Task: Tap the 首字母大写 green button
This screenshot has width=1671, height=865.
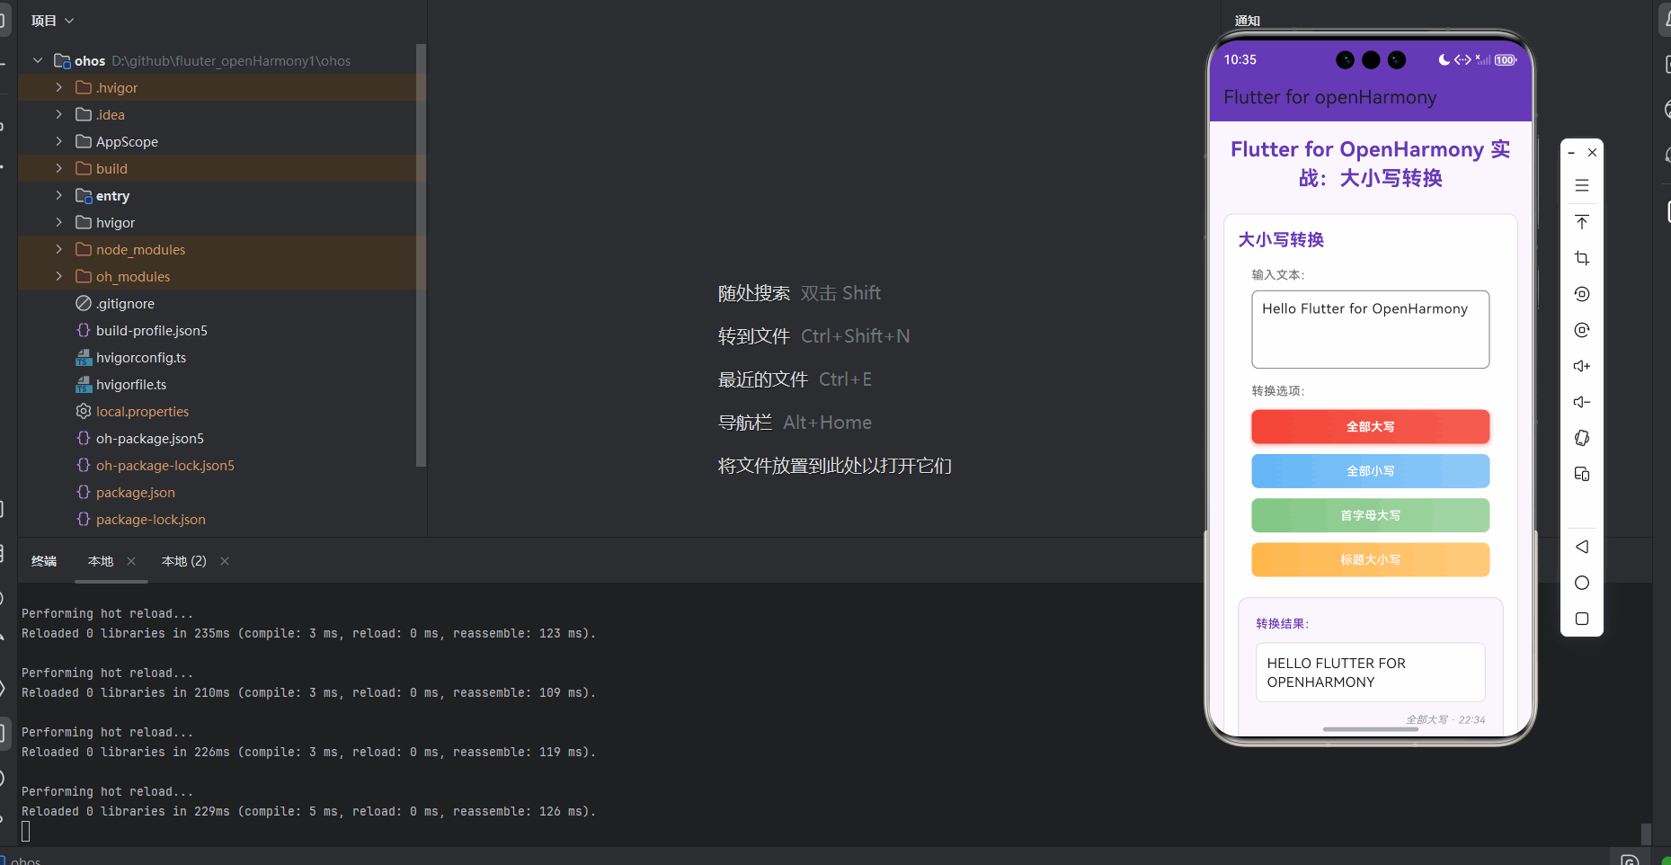Action: 1370,515
